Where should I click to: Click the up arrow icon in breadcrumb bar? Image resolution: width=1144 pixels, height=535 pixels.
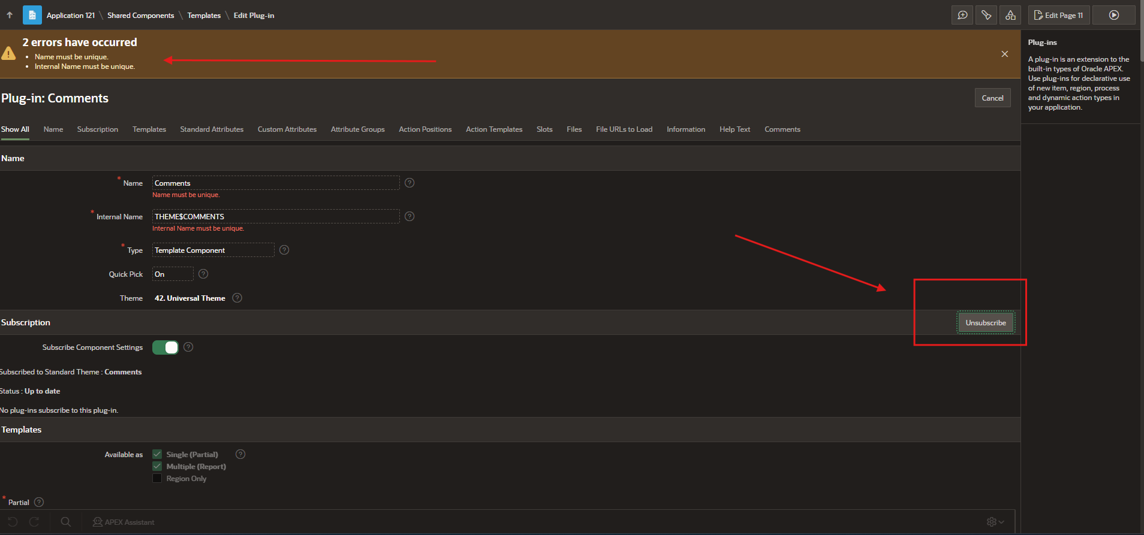point(10,15)
